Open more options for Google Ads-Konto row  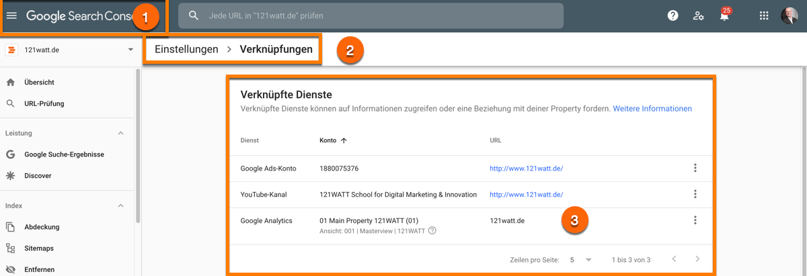(x=695, y=168)
